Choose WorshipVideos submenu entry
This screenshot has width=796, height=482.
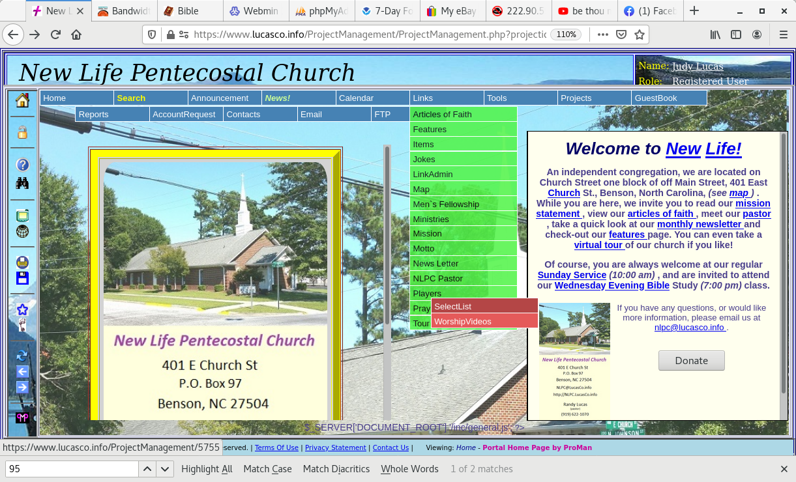(463, 322)
